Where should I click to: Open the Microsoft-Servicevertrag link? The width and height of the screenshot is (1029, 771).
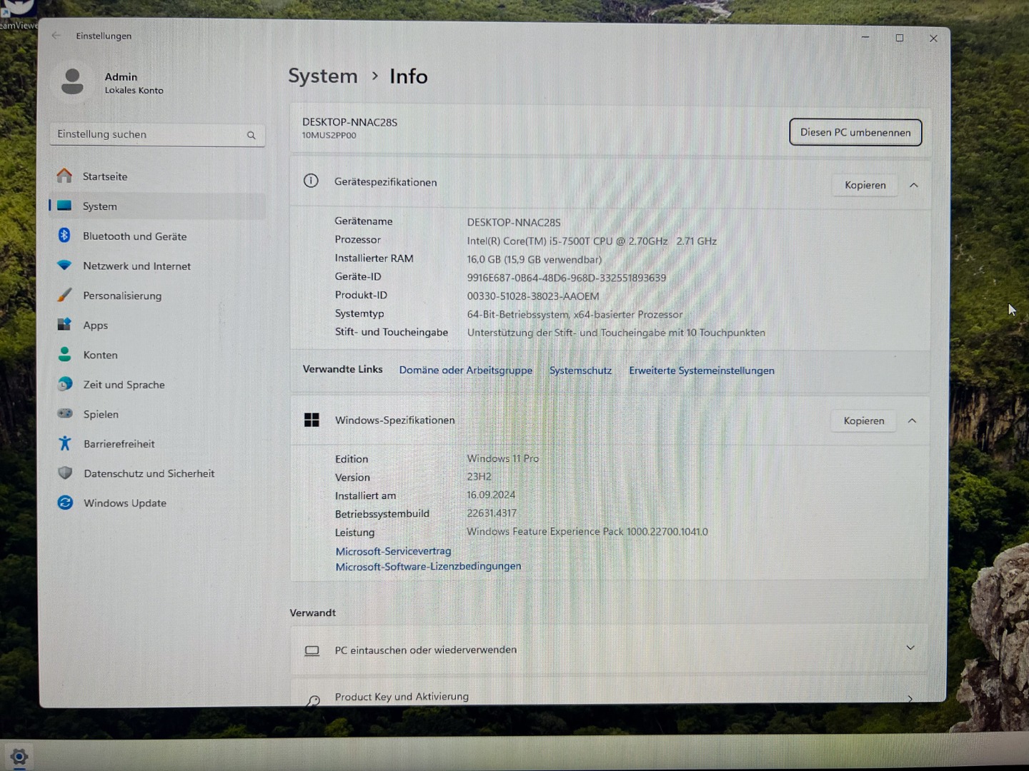tap(393, 550)
